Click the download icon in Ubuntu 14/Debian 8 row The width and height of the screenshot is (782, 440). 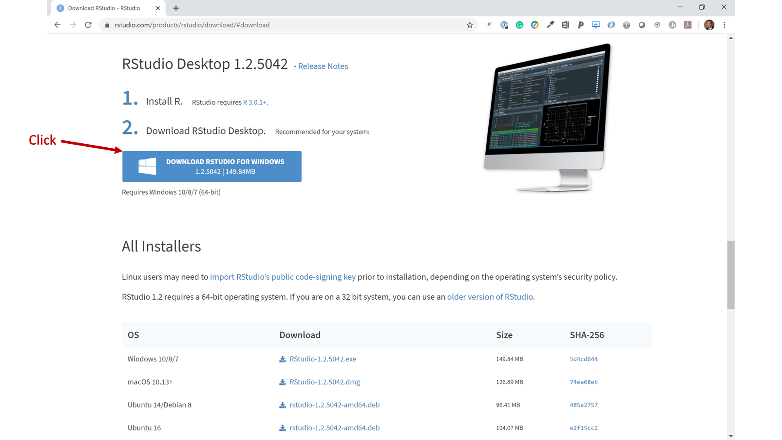click(282, 405)
